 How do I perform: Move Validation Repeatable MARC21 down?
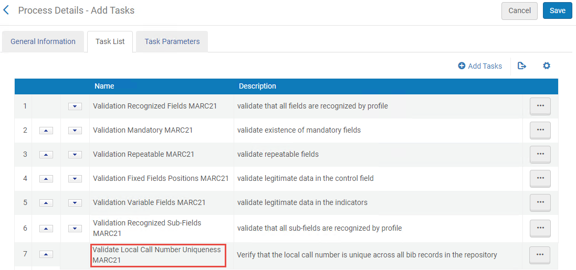coord(75,155)
